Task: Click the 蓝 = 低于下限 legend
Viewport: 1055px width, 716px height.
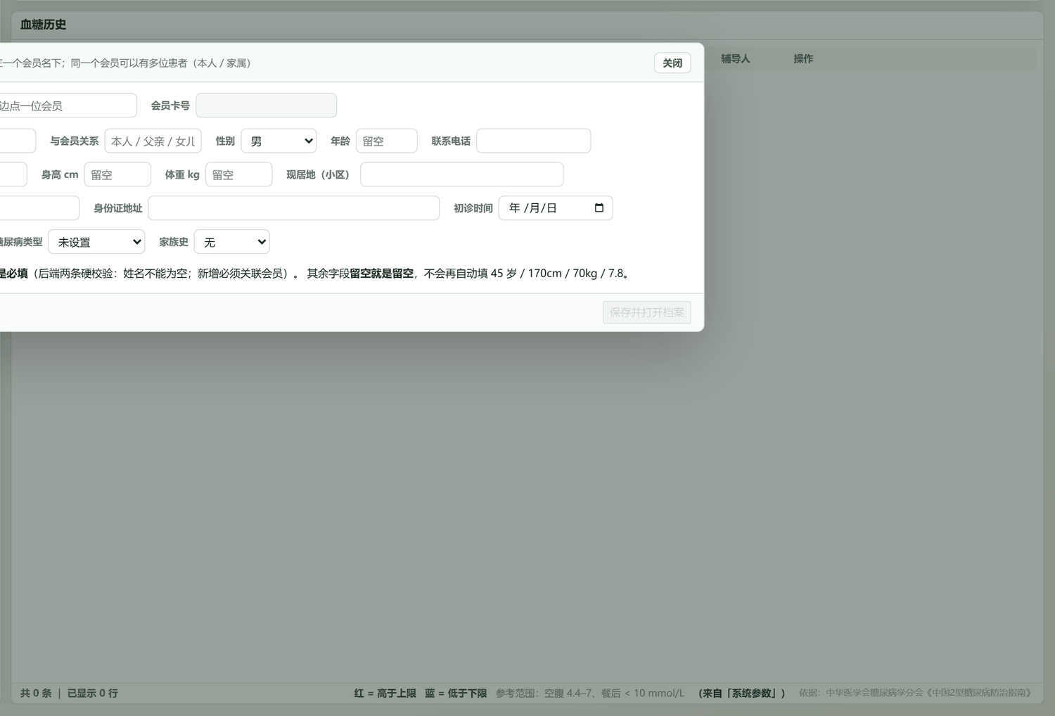Action: [x=456, y=693]
